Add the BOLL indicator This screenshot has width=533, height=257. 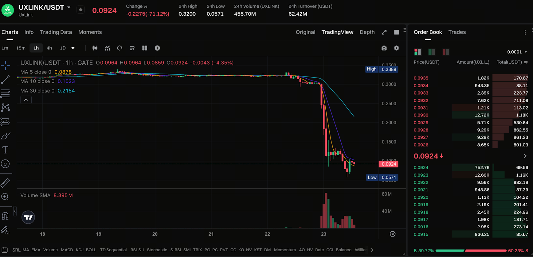click(91, 250)
